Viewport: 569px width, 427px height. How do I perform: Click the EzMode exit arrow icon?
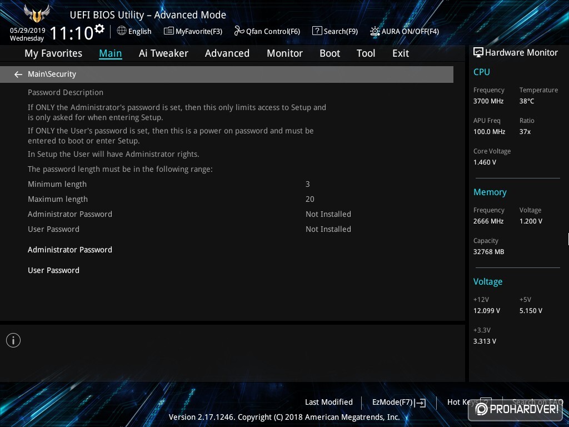420,403
